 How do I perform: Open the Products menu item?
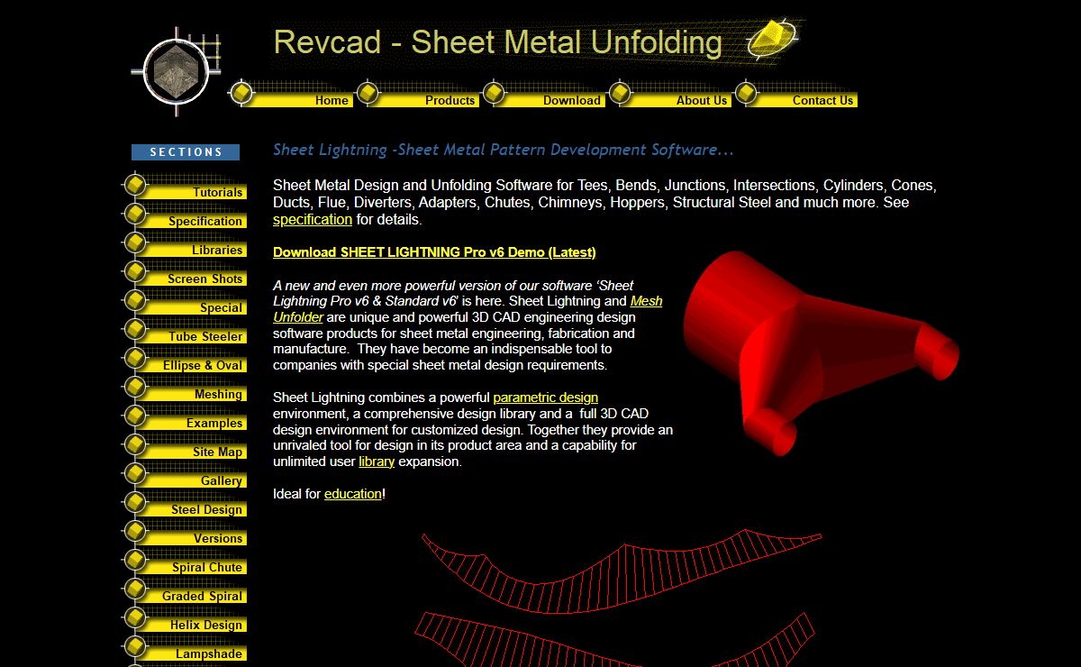coord(450,101)
